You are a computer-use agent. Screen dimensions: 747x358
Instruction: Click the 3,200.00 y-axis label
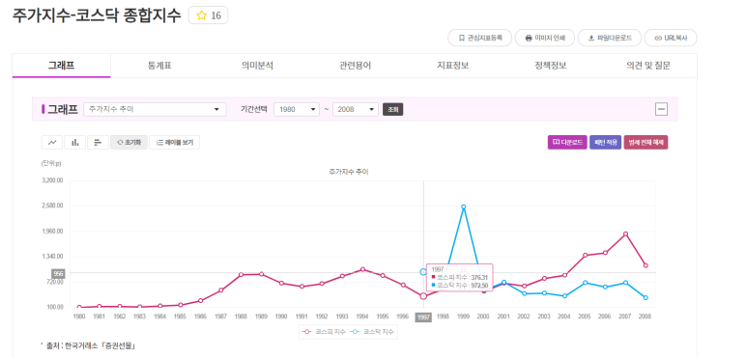tap(53, 180)
